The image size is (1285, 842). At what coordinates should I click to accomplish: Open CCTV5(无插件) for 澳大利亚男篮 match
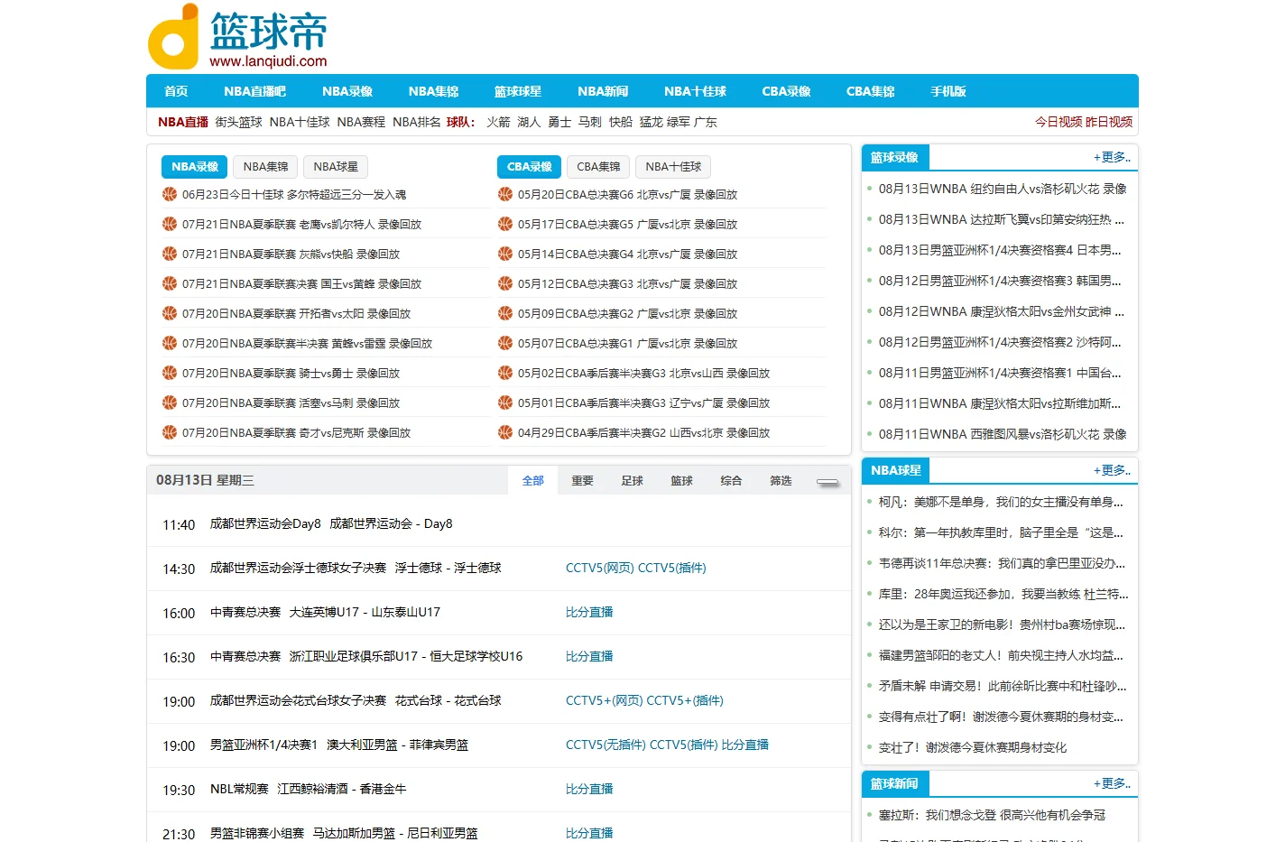606,745
